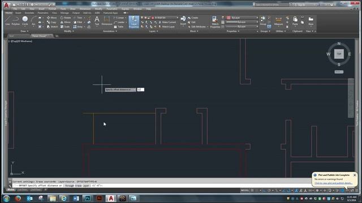Image resolution: width=362 pixels, height=203 pixels.
Task: Toggle ortho mode in status bar
Action: click(265, 191)
